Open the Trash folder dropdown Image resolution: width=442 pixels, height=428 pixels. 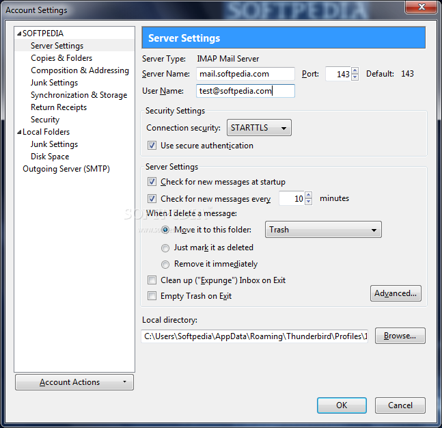(x=323, y=230)
